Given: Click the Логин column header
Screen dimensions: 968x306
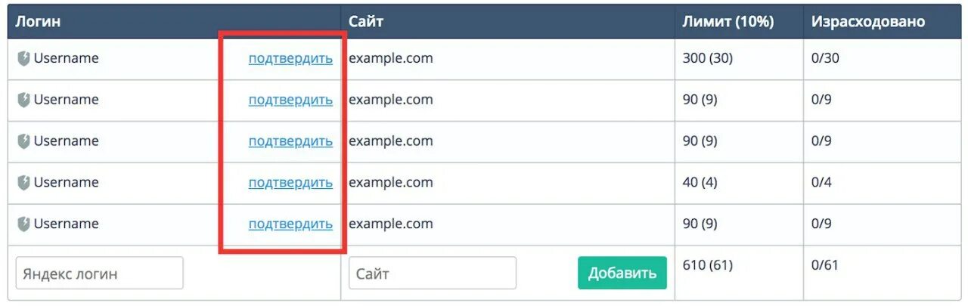Looking at the screenshot, I should point(38,21).
